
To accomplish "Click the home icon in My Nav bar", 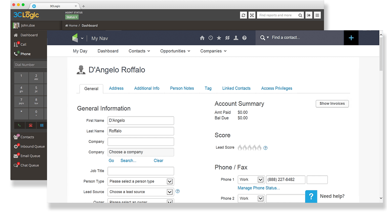I will coord(202,38).
